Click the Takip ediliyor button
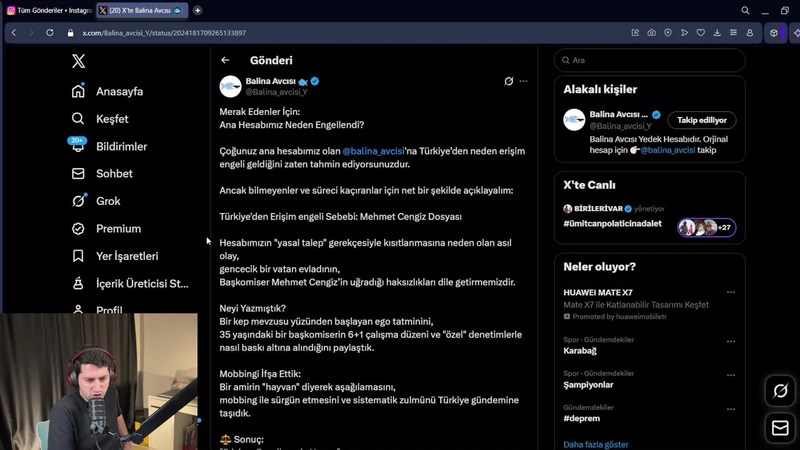 [702, 120]
